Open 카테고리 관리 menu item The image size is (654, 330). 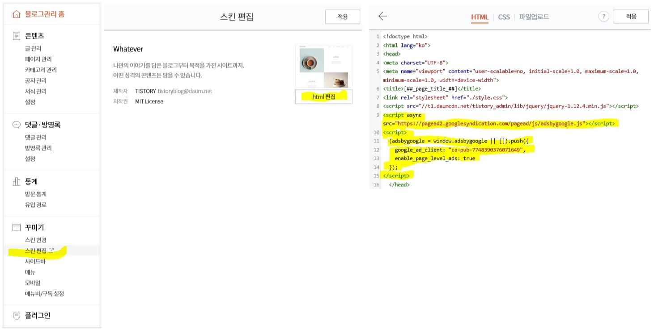coord(41,70)
